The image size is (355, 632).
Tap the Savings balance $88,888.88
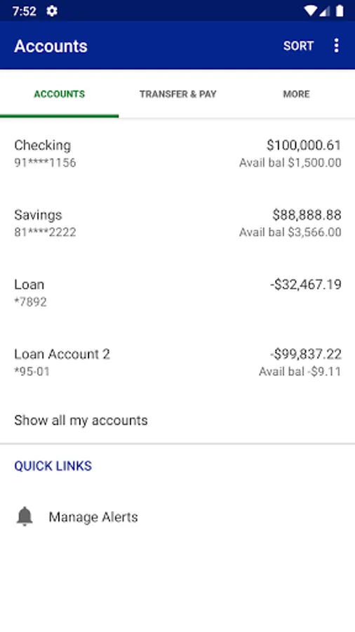pyautogui.click(x=307, y=215)
